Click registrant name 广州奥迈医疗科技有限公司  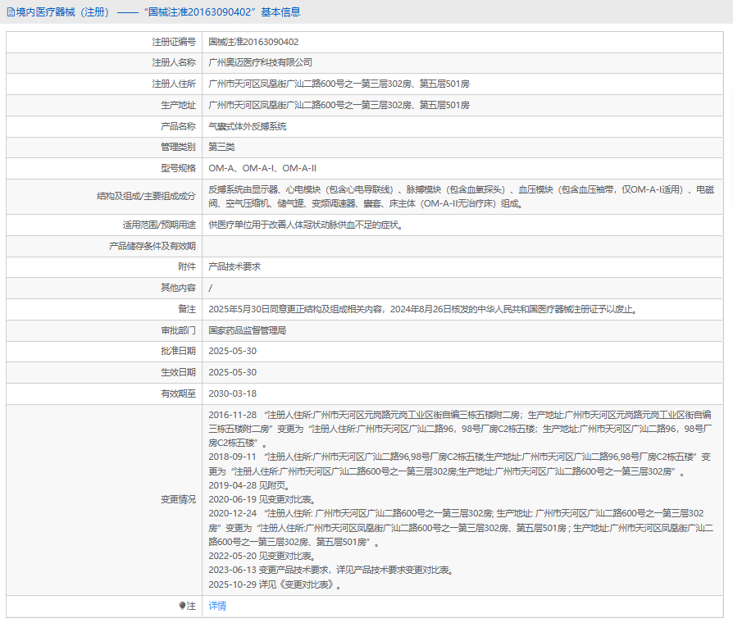tap(261, 62)
